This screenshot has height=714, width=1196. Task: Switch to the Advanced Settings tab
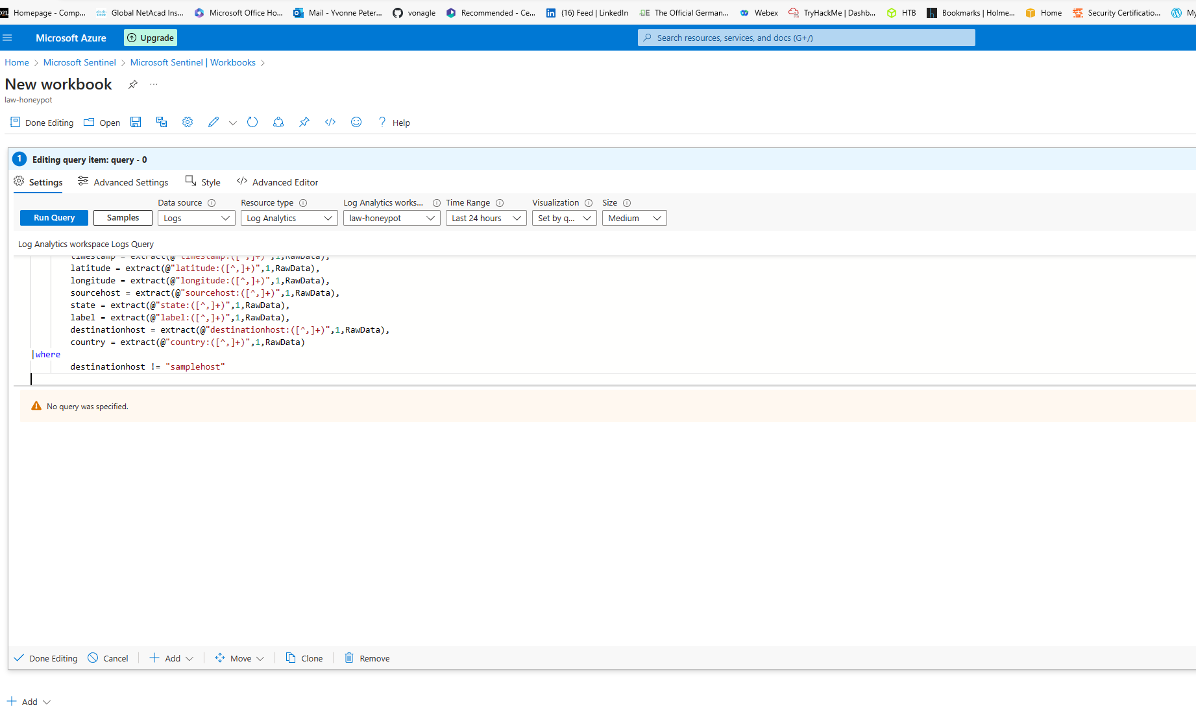click(123, 182)
